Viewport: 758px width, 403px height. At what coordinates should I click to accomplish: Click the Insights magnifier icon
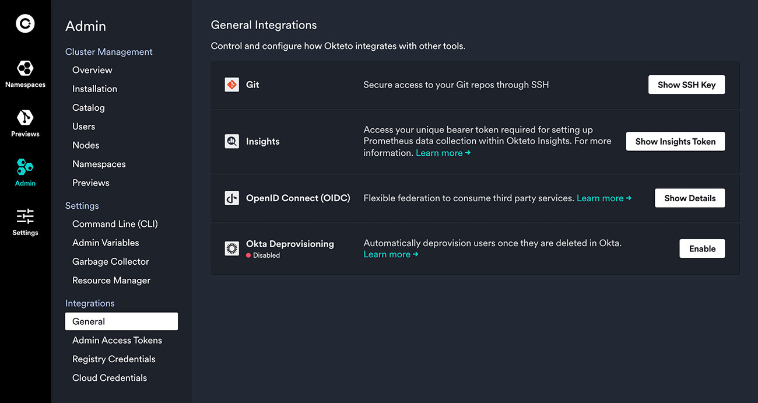click(231, 141)
